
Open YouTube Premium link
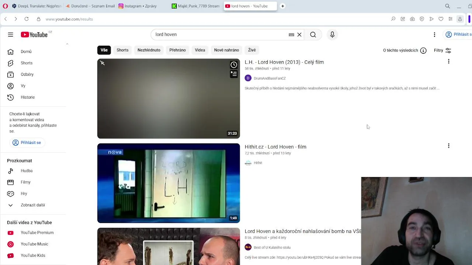click(x=37, y=233)
